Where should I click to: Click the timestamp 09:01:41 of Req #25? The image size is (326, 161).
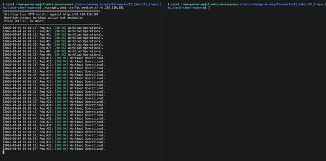(30, 108)
